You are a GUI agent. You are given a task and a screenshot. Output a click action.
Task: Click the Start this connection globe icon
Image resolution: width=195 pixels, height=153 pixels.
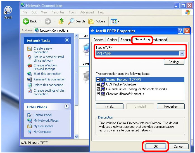[x=30, y=74]
